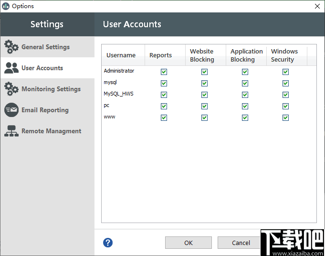This screenshot has width=325, height=256.
Task: Click the Options app icon in title bar
Action: 6,6
